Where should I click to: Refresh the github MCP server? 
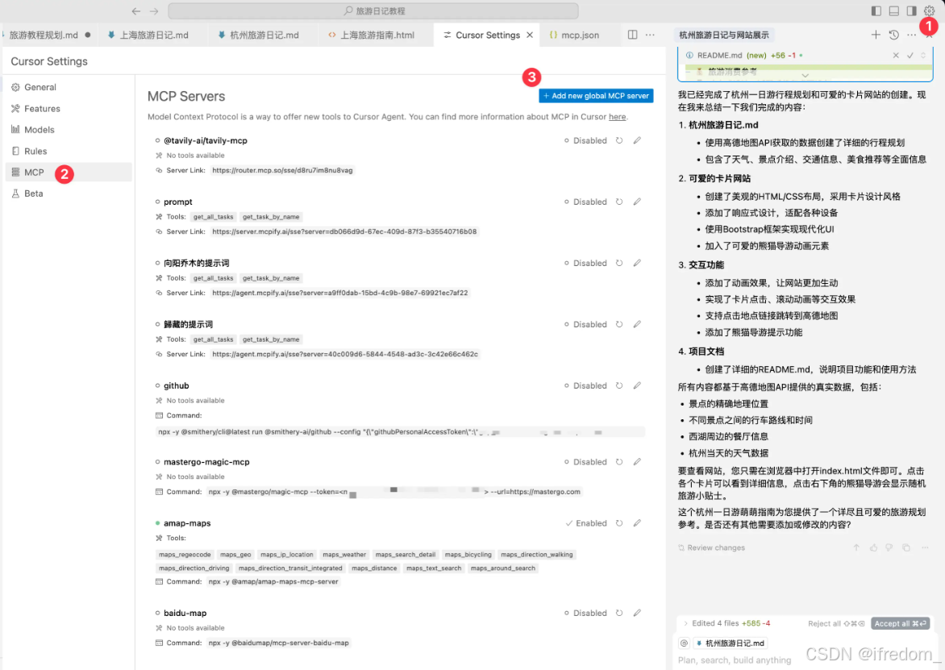(619, 385)
